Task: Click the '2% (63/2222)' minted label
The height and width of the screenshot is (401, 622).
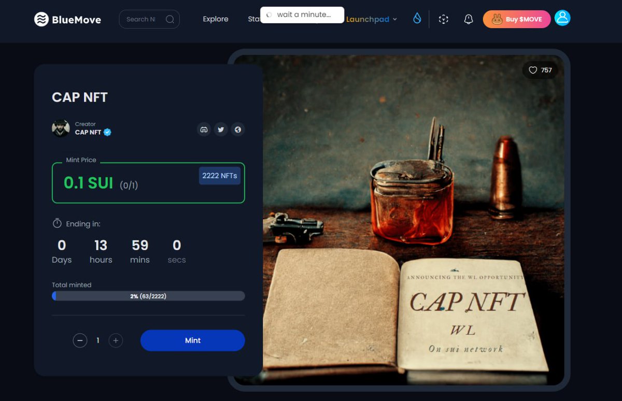Action: (x=148, y=296)
